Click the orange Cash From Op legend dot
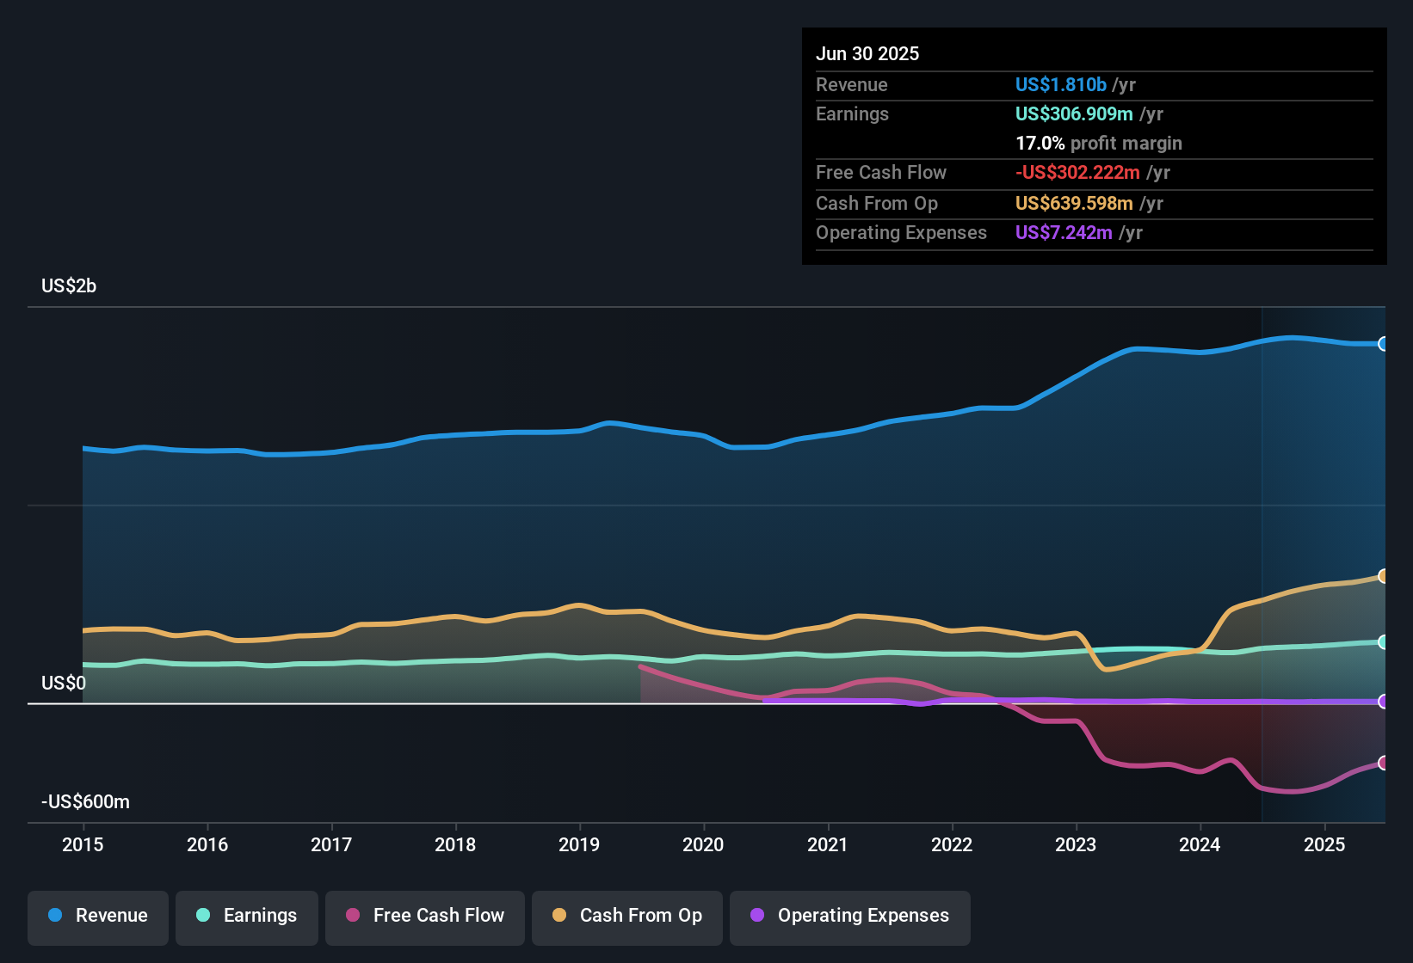This screenshot has height=963, width=1413. click(x=559, y=915)
